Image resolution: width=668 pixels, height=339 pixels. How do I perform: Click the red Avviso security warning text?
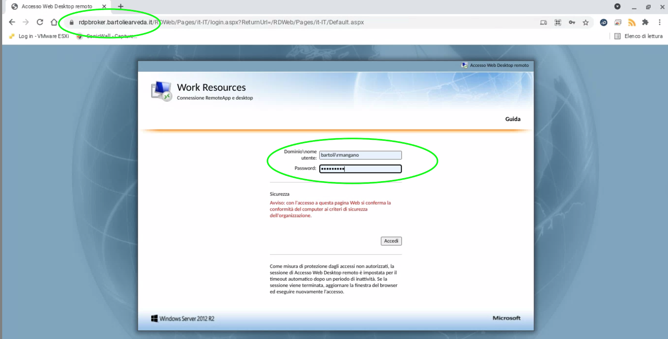pyautogui.click(x=330, y=209)
